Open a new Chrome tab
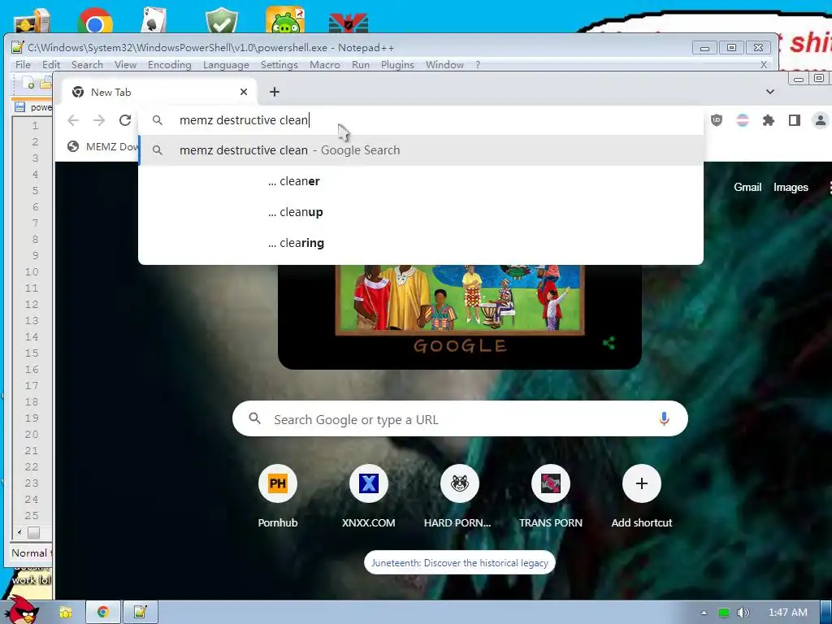 click(275, 92)
